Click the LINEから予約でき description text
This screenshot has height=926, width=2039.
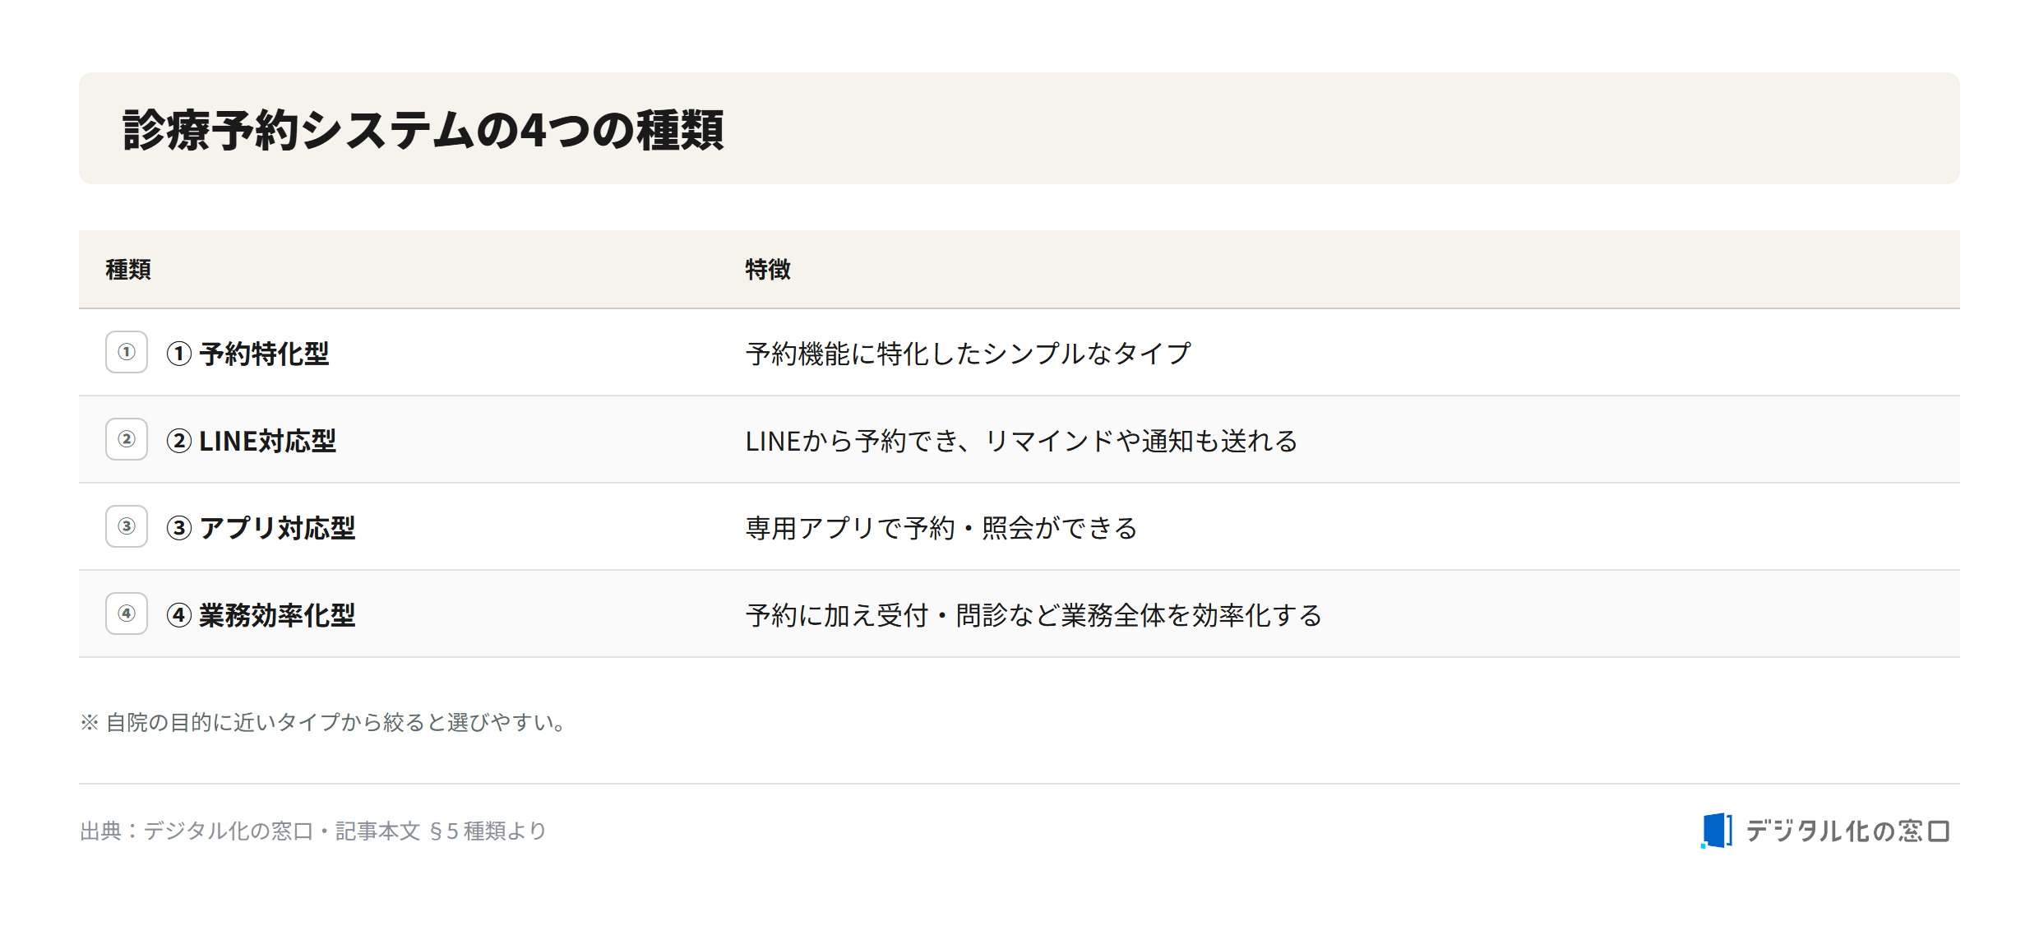click(x=1021, y=441)
